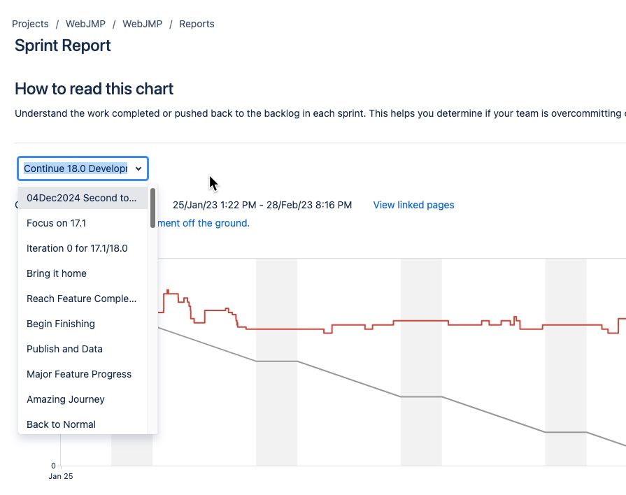Select the "Begin Finishing" sprint
This screenshot has width=626, height=495.
click(x=61, y=324)
